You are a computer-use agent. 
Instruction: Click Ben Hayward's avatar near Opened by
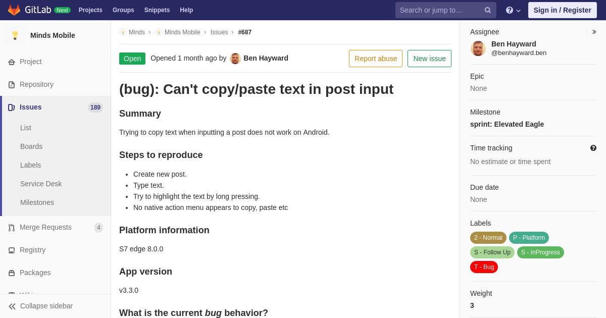pos(235,59)
